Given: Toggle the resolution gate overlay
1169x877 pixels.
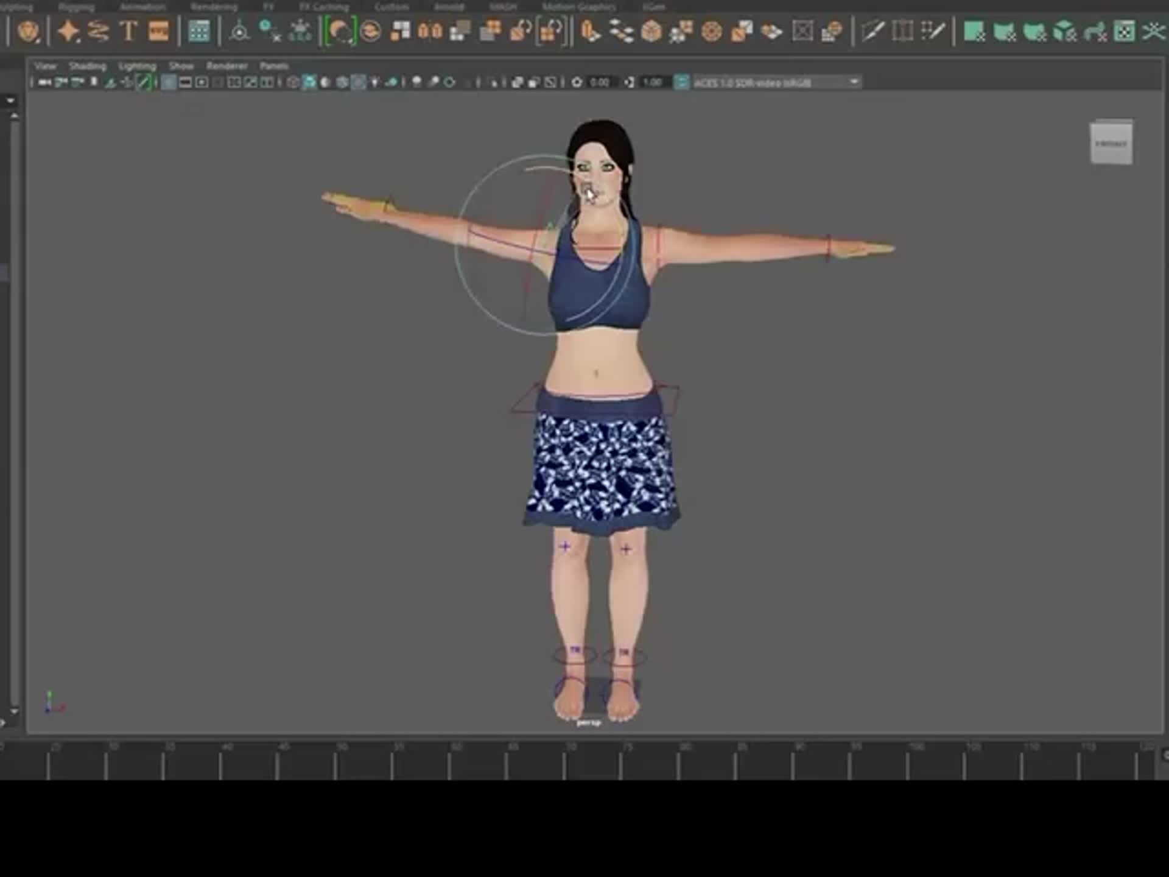Looking at the screenshot, I should click(202, 83).
